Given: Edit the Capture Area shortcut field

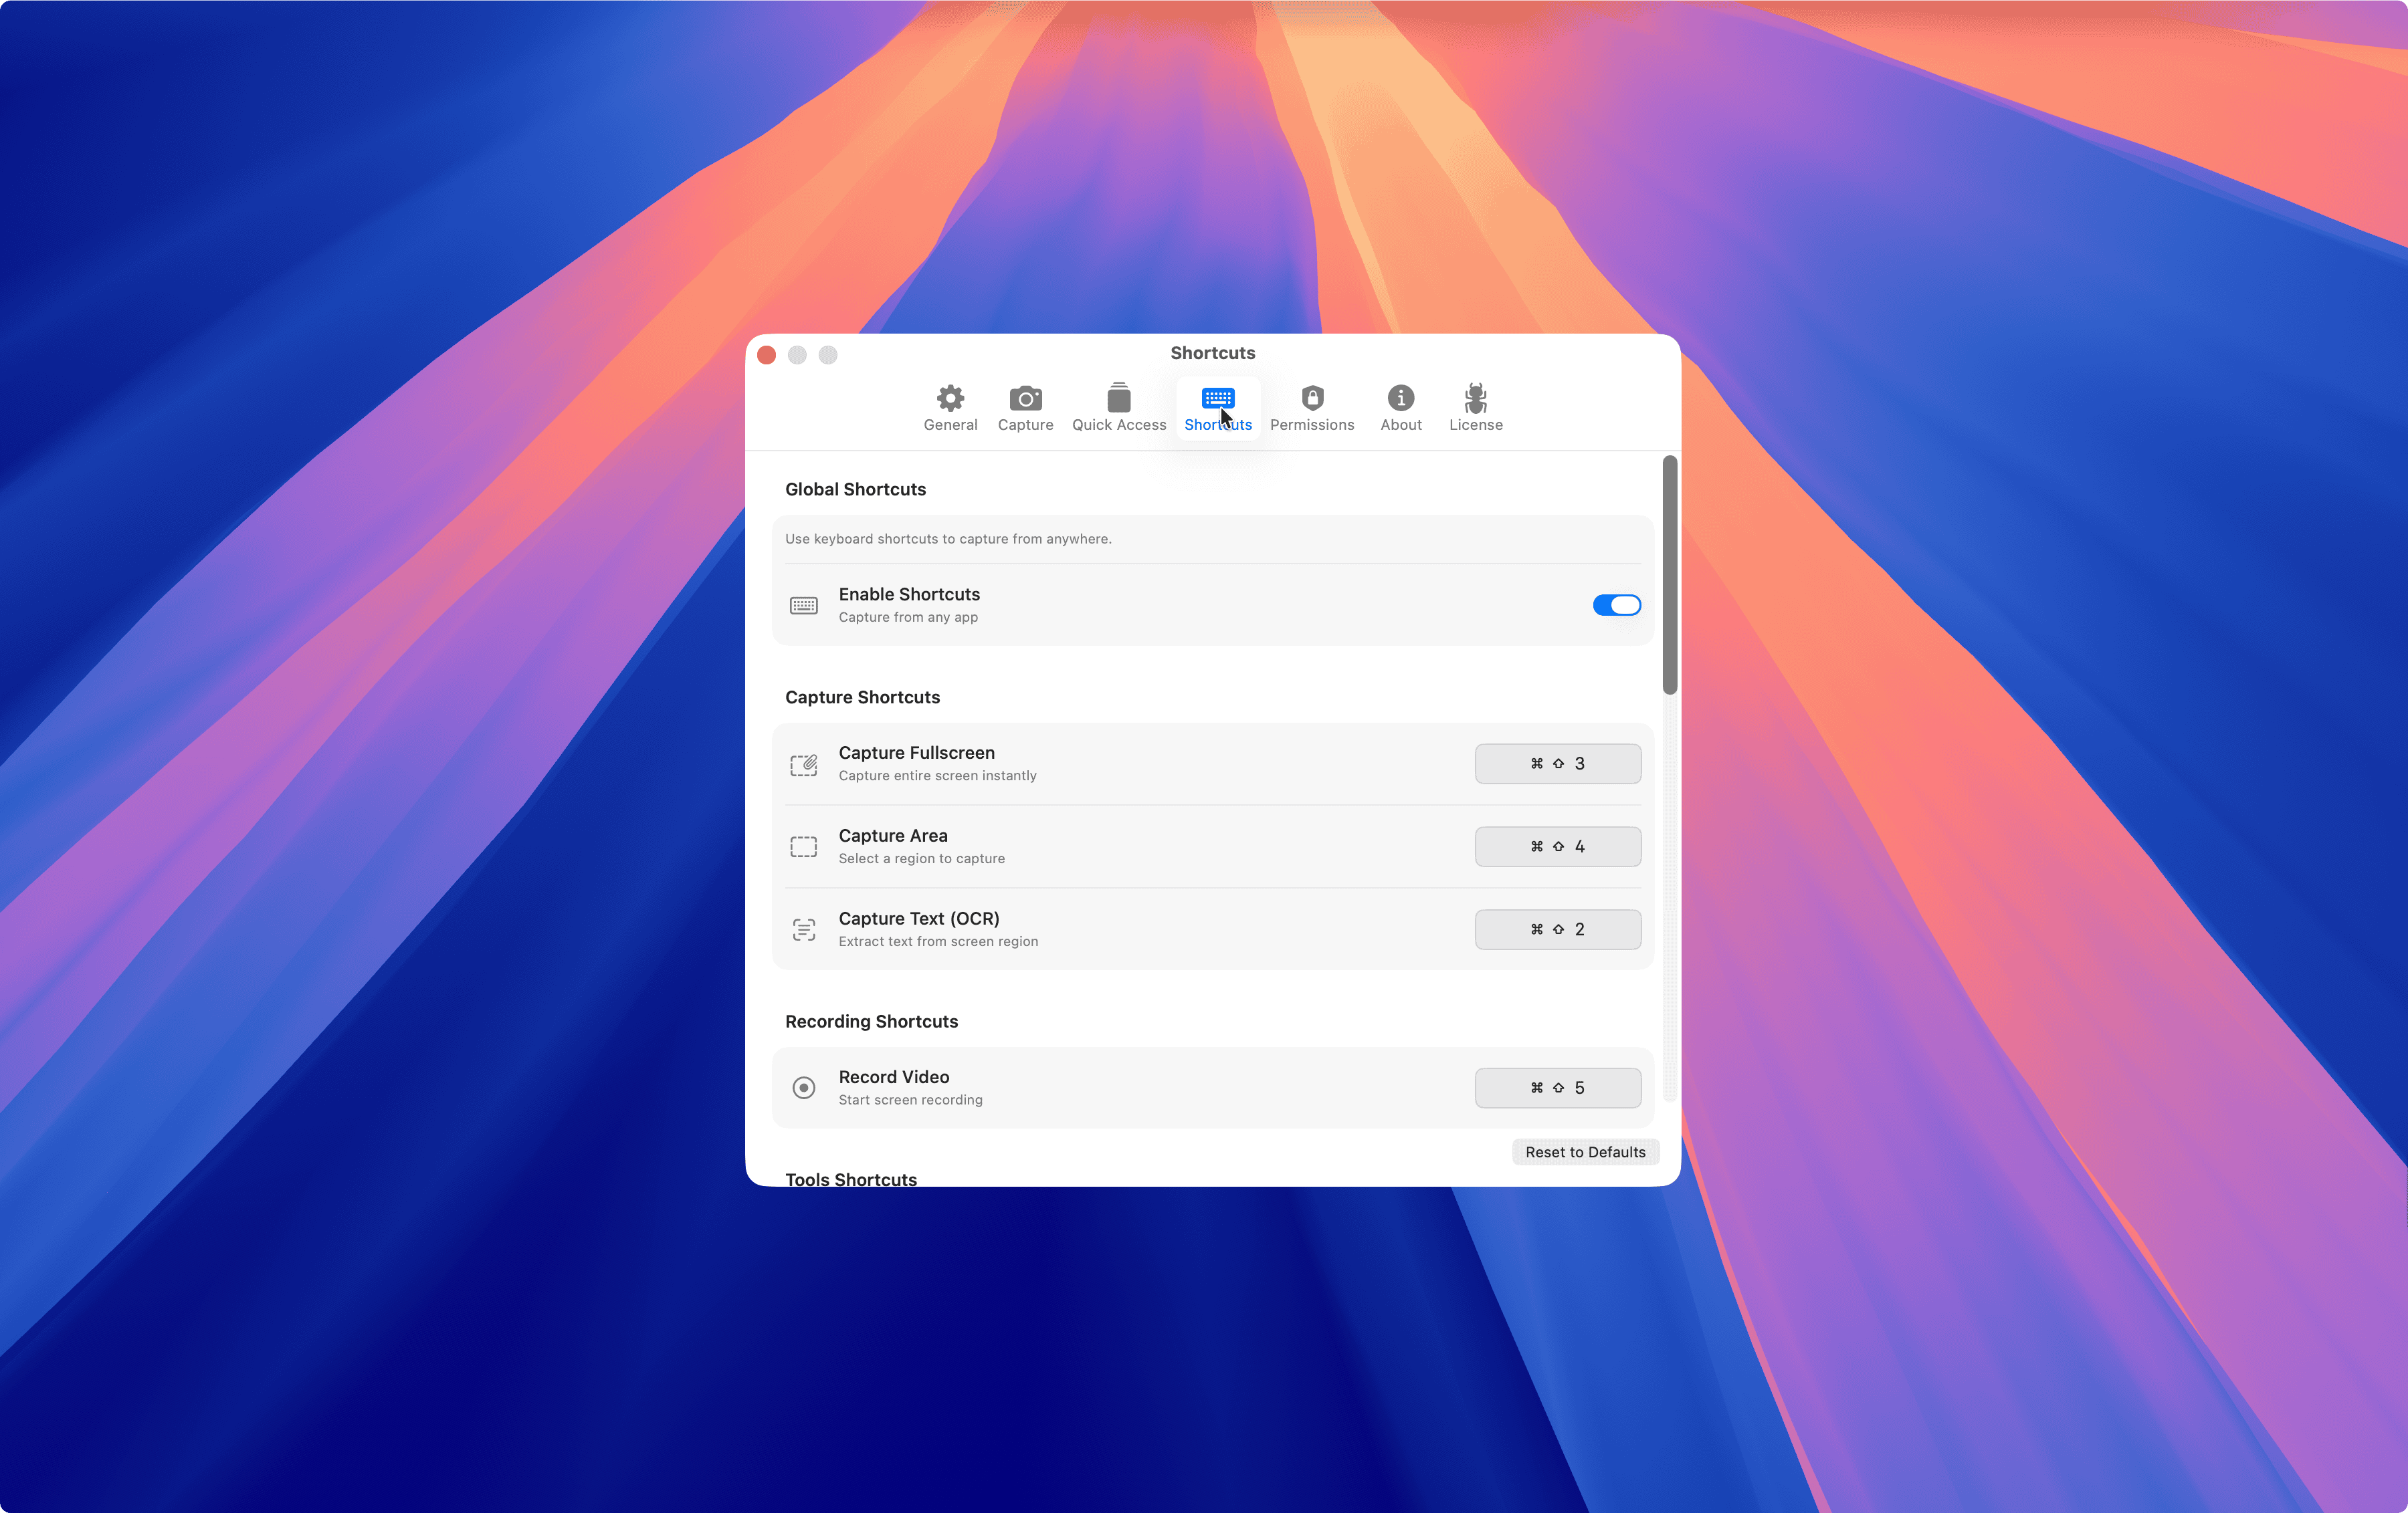Looking at the screenshot, I should (1556, 846).
